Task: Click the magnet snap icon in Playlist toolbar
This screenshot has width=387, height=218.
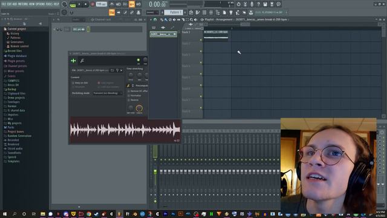Action: 155,19
